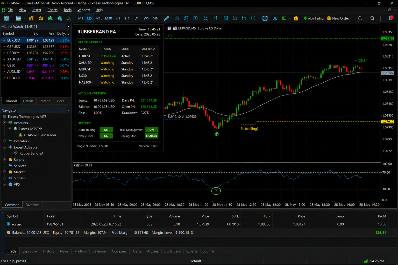
Task: Collapse the Accounts tree node
Action: coord(4,123)
